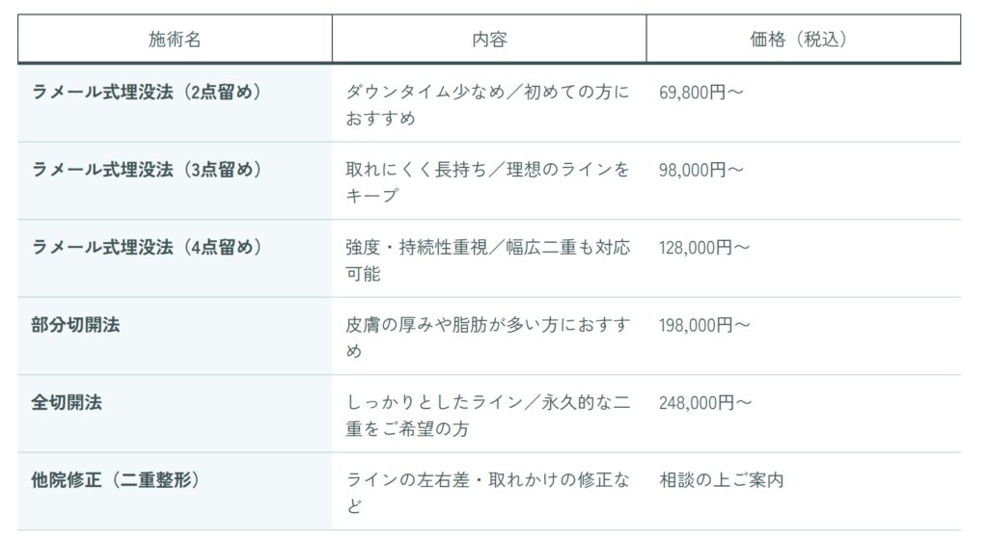Select ラメール式埋没法（4点留め） row title
Viewport: 988px width, 541px height.
click(147, 247)
